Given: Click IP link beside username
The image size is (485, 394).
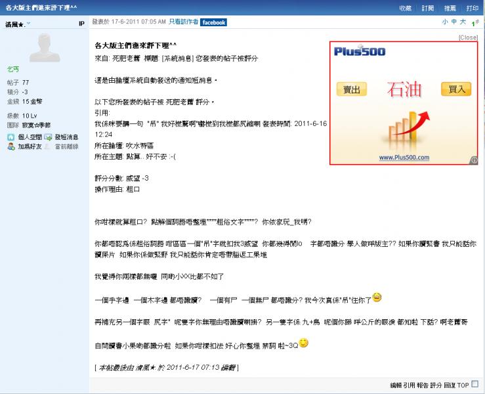Looking at the screenshot, I should (x=81, y=24).
